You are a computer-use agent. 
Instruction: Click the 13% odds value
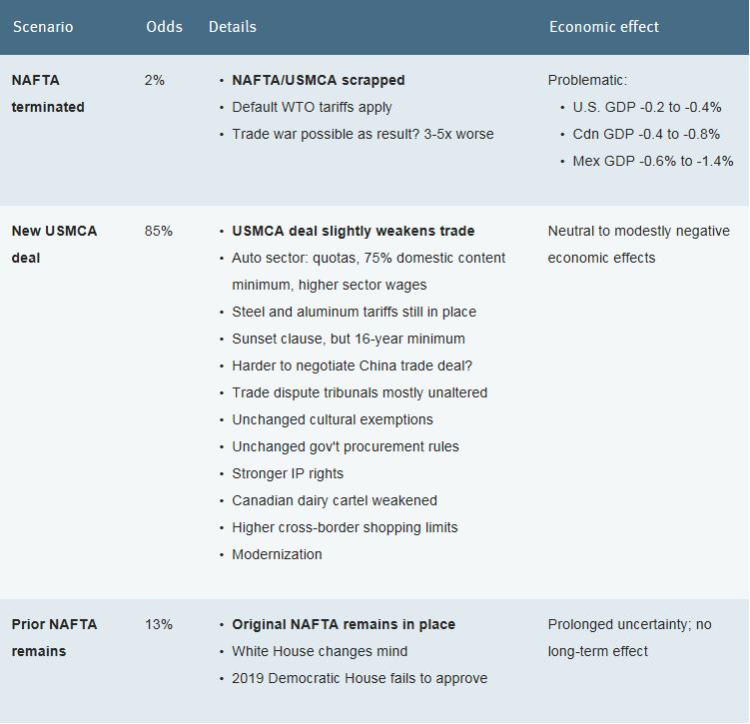pyautogui.click(x=158, y=624)
